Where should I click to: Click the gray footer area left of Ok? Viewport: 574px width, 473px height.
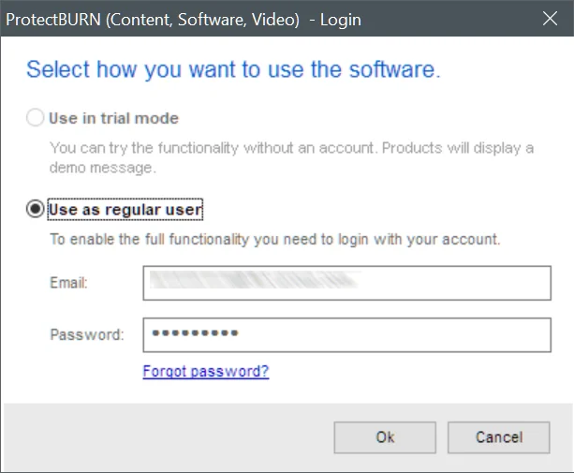click(x=169, y=436)
